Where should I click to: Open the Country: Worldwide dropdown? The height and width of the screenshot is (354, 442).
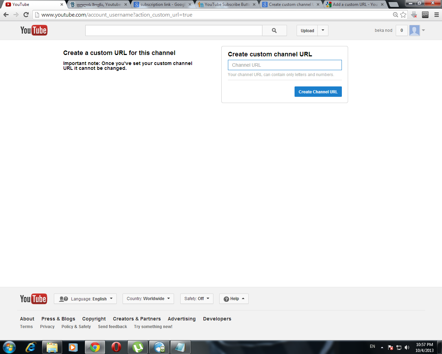(148, 299)
